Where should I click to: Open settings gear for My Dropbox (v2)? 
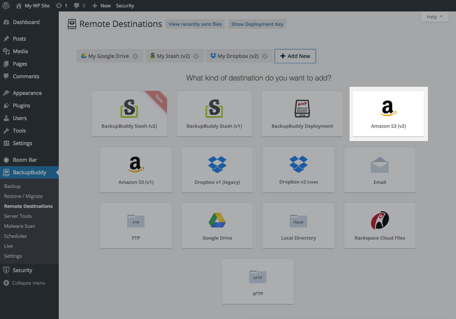[265, 56]
